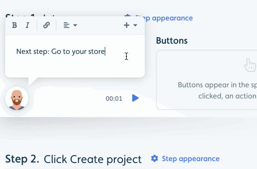Toggle bold formatting in the editor toolbar
This screenshot has height=169, width=257.
pyautogui.click(x=14, y=25)
